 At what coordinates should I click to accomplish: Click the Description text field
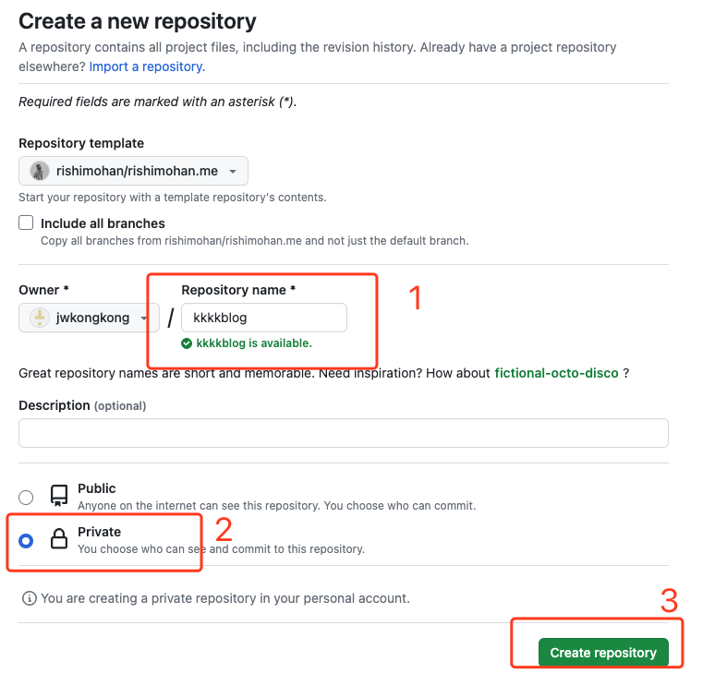pos(343,433)
